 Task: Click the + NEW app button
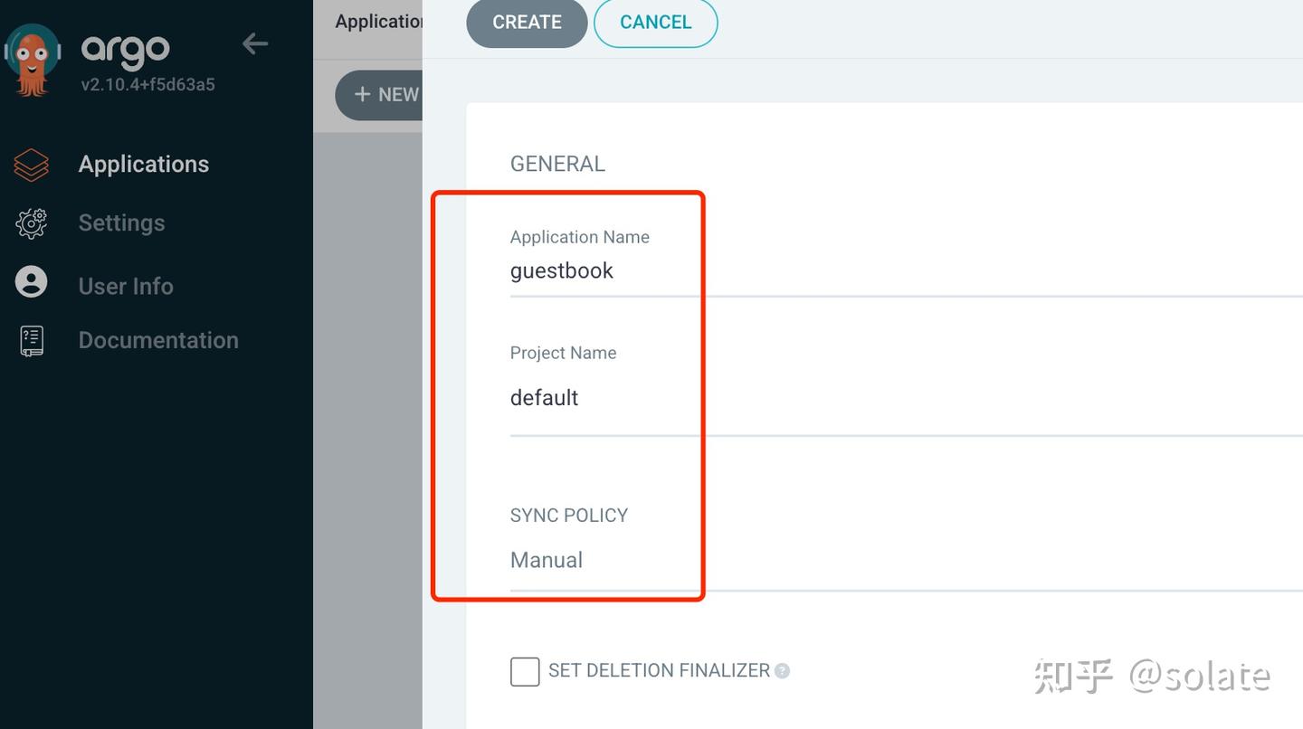pyautogui.click(x=380, y=95)
